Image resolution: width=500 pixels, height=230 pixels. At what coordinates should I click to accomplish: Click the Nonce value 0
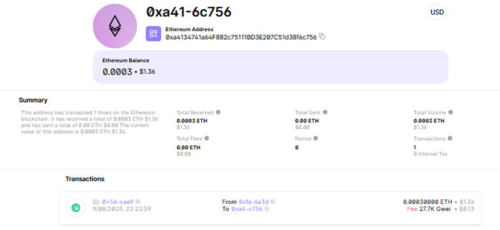[297, 148]
